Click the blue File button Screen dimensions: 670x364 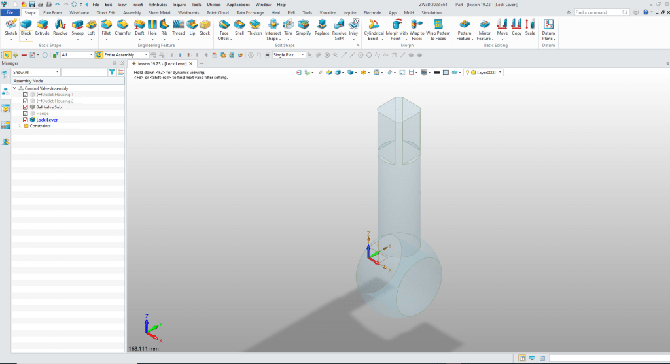coord(10,12)
